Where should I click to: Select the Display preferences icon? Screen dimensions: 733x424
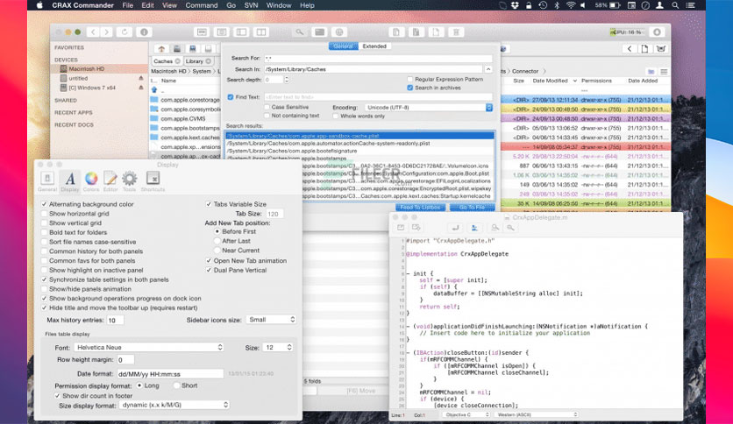pyautogui.click(x=69, y=181)
